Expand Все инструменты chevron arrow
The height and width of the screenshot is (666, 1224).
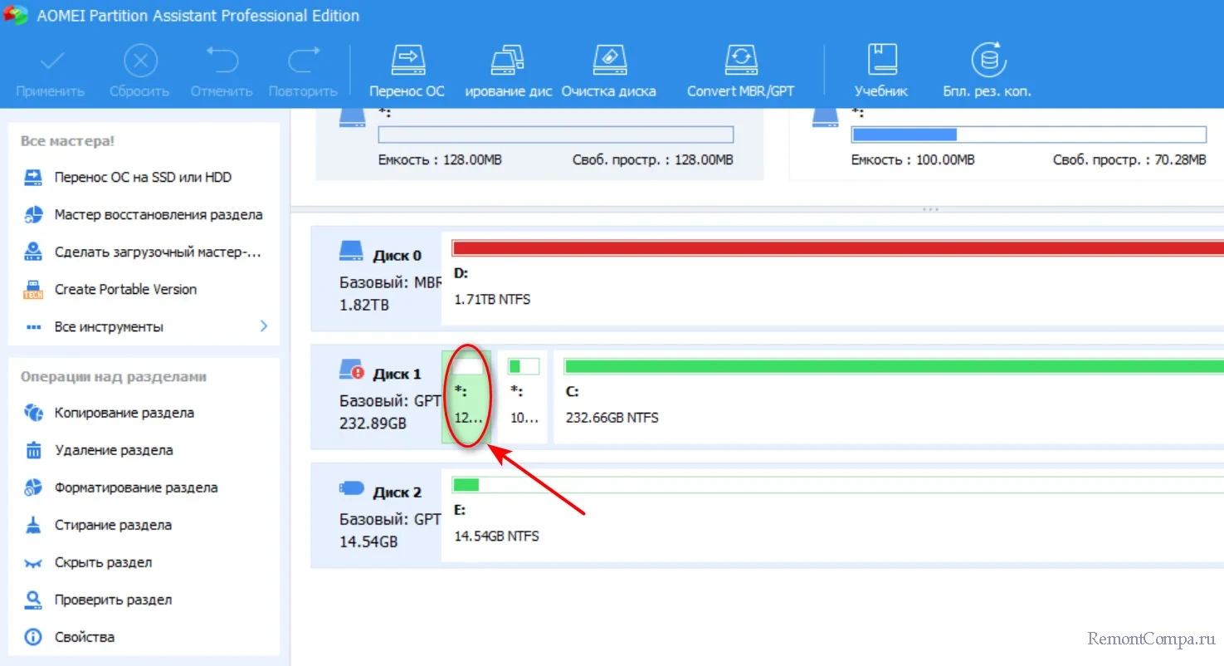pyautogui.click(x=264, y=326)
